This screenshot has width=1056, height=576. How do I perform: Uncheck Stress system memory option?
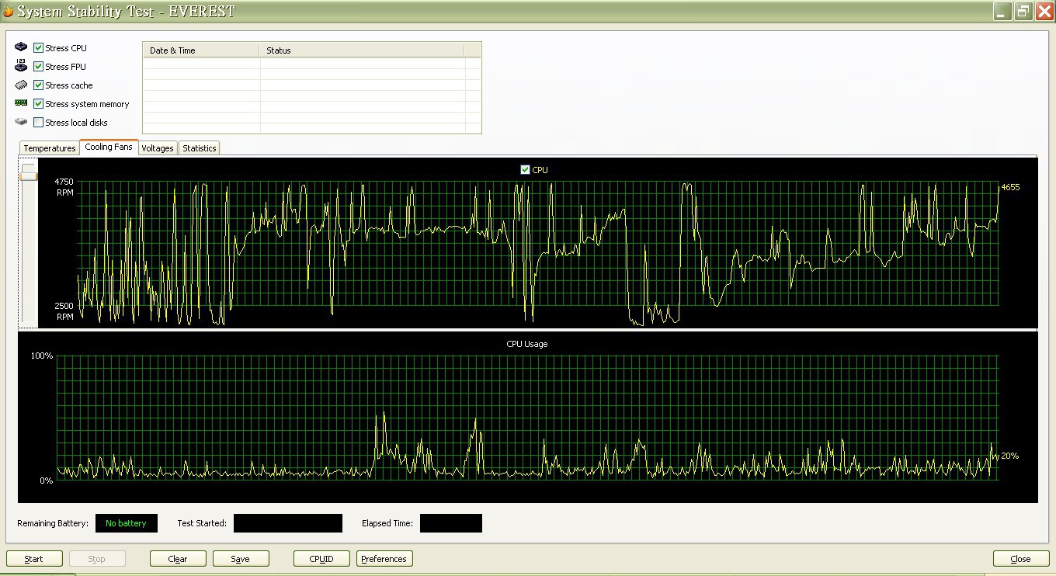click(38, 104)
